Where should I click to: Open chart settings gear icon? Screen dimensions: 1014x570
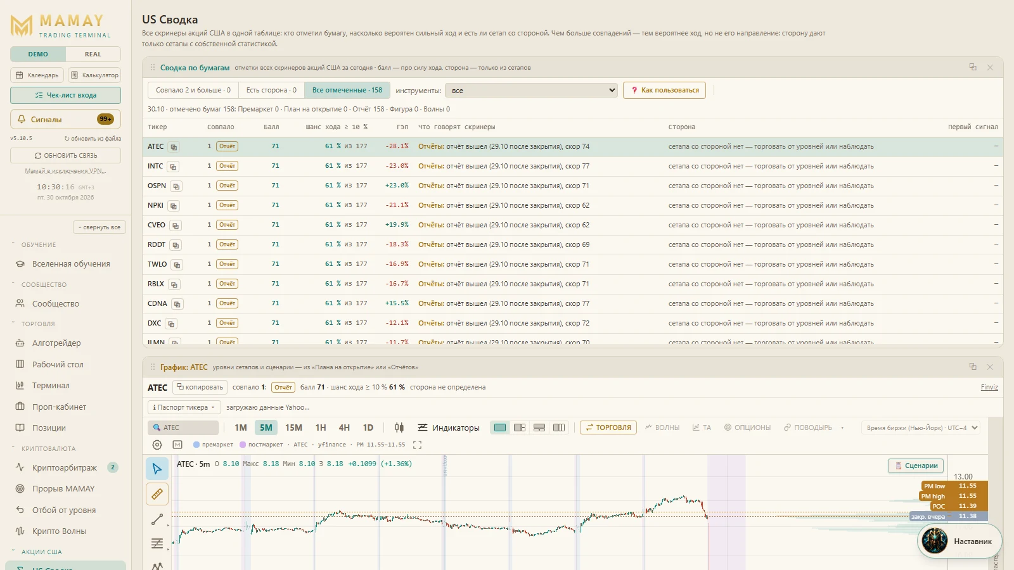(157, 445)
